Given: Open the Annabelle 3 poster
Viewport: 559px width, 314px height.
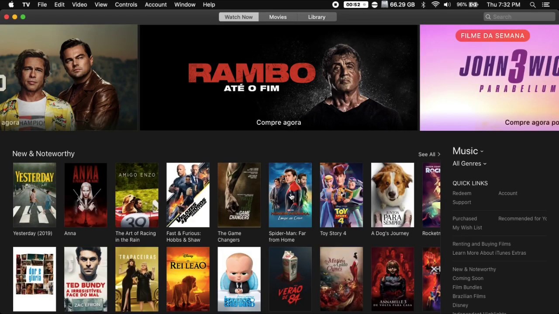Looking at the screenshot, I should [393, 279].
